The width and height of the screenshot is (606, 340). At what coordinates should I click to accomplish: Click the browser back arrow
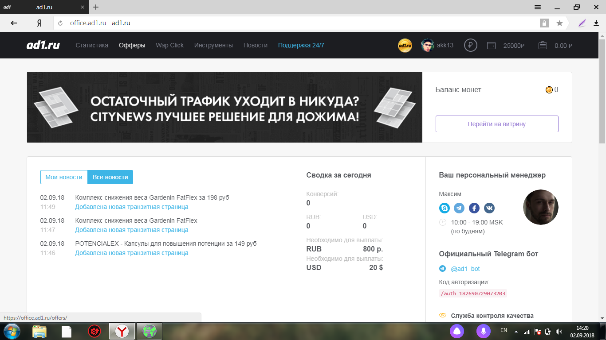14,23
